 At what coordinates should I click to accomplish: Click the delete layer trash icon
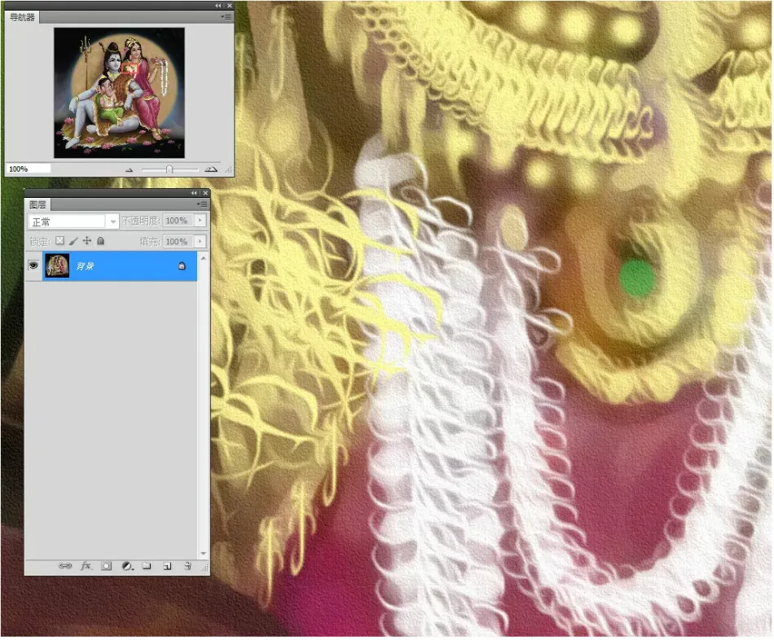[x=187, y=566]
